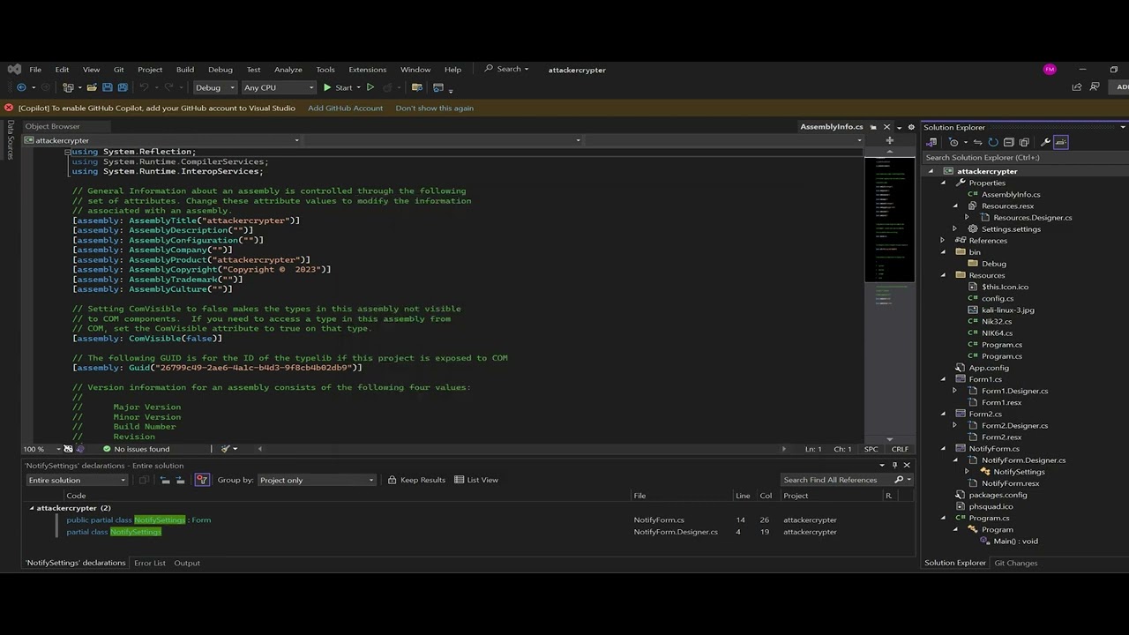Toggle auto-hide pin of references panel
The width and height of the screenshot is (1129, 635).
coord(894,465)
